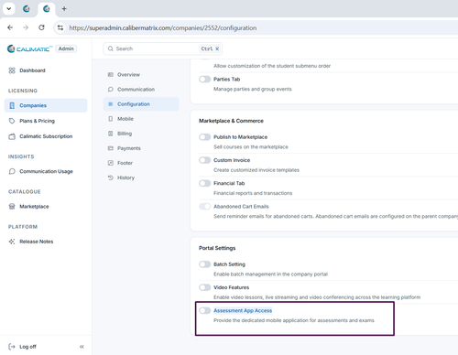Click the Portal Settings heading
Image resolution: width=458 pixels, height=355 pixels.
click(217, 248)
